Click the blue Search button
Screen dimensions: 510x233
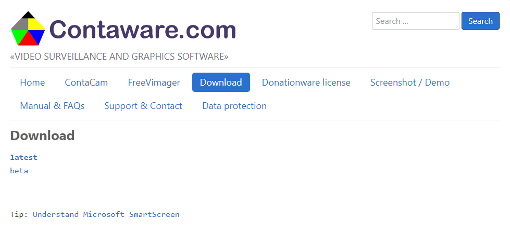pos(480,21)
